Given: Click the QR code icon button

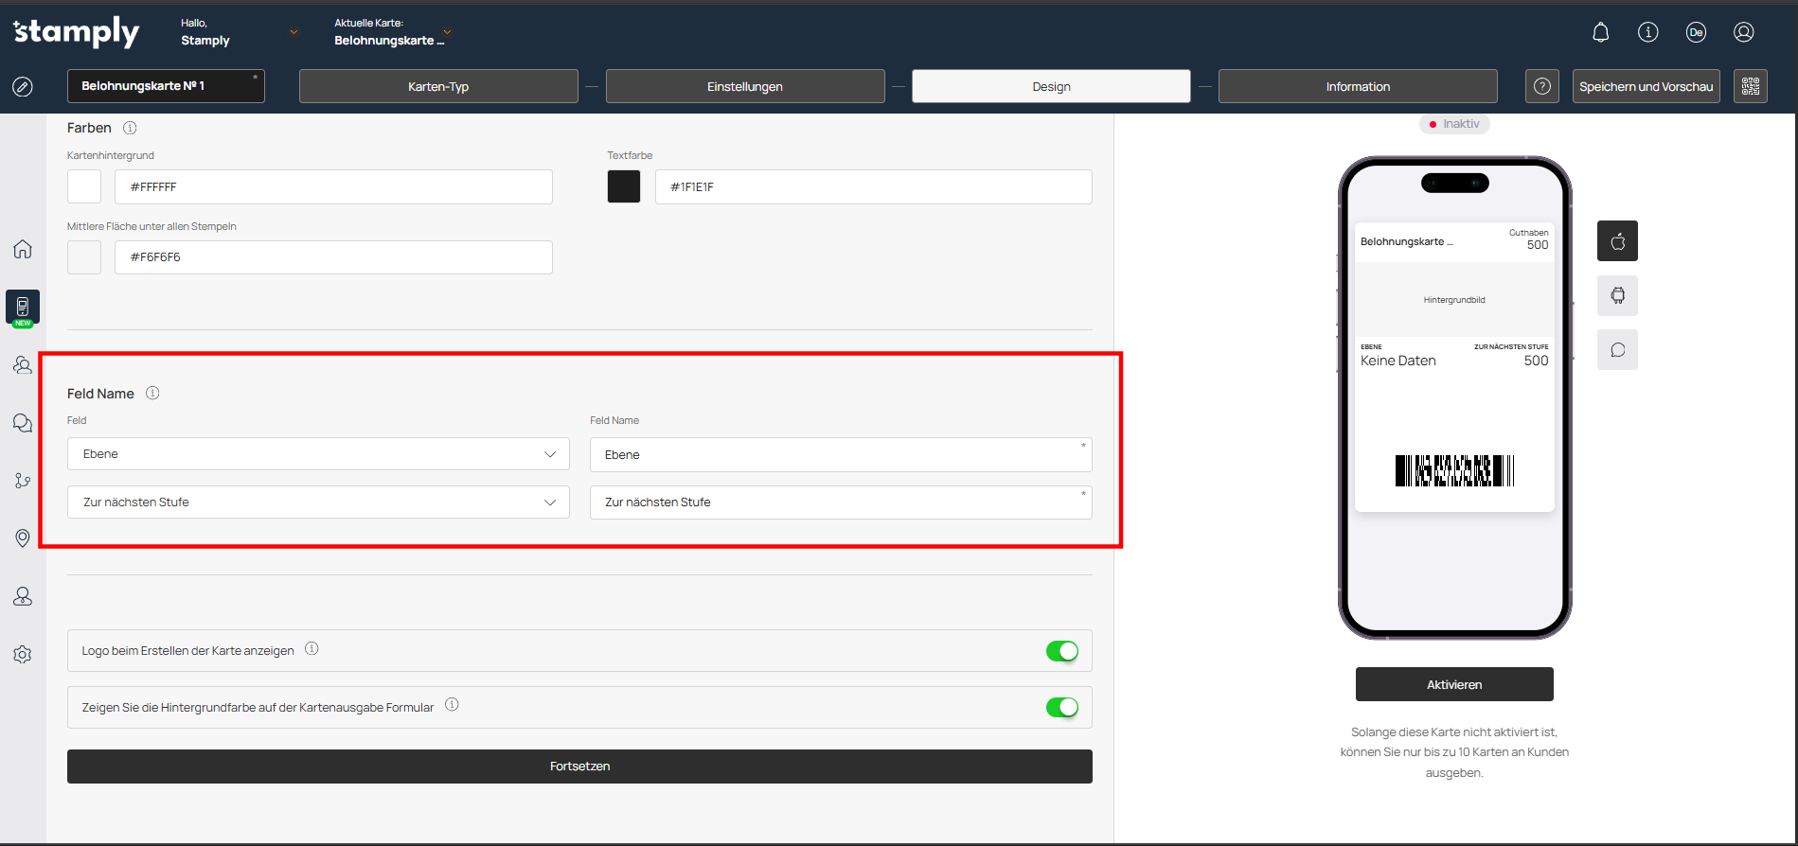Looking at the screenshot, I should (x=1750, y=86).
